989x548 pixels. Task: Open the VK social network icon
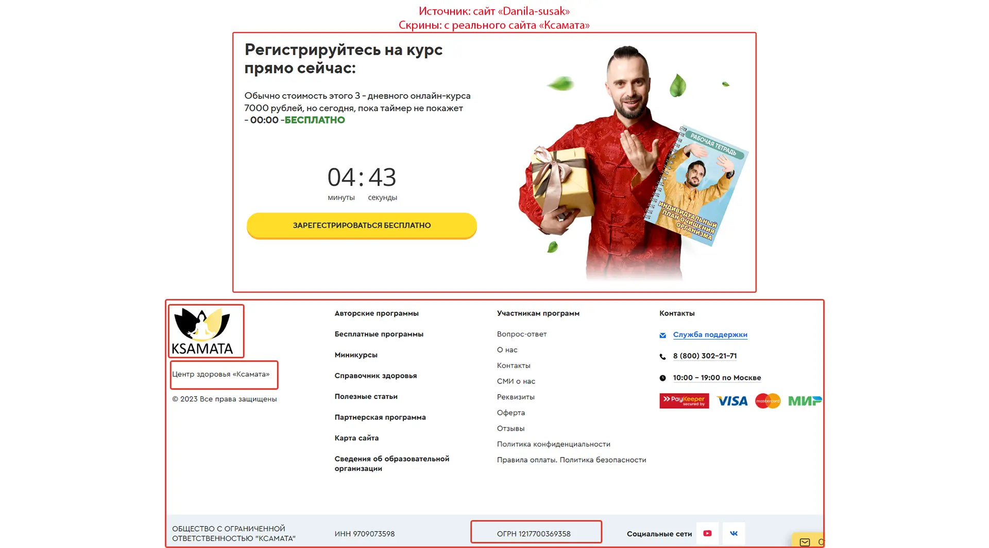pyautogui.click(x=734, y=534)
